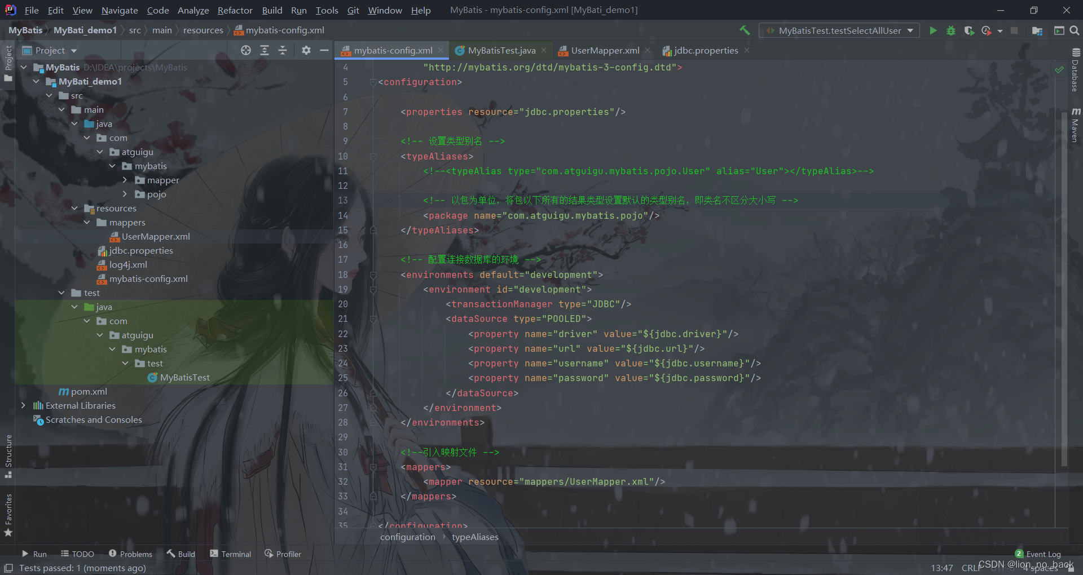Select MyBatisTest class in project tree
The height and width of the screenshot is (575, 1083).
coord(184,378)
